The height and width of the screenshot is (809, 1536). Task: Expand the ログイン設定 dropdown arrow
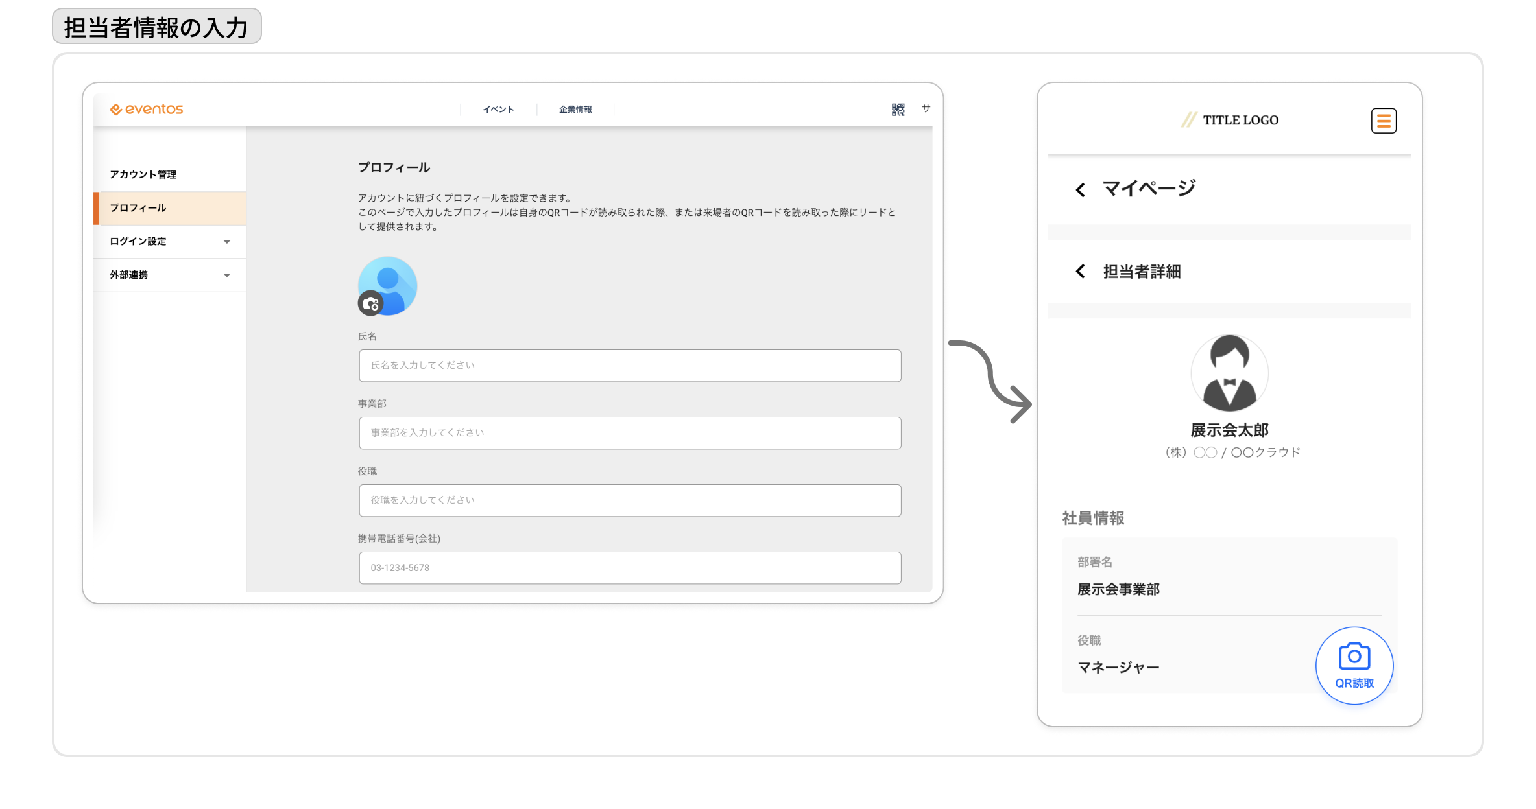point(227,242)
